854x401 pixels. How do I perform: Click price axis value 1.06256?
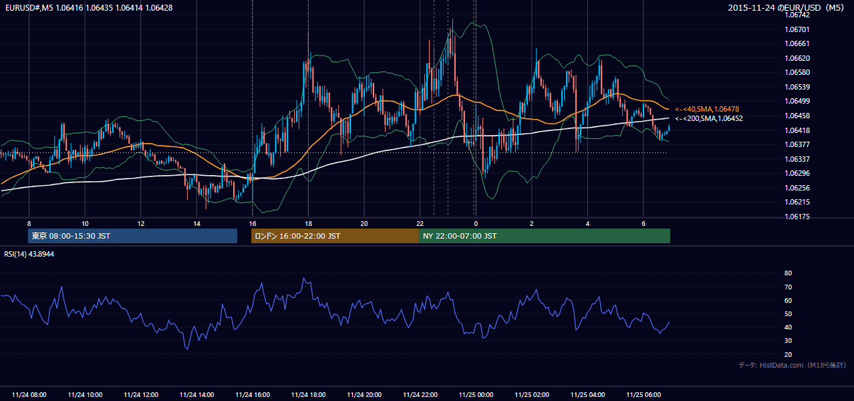[796, 188]
